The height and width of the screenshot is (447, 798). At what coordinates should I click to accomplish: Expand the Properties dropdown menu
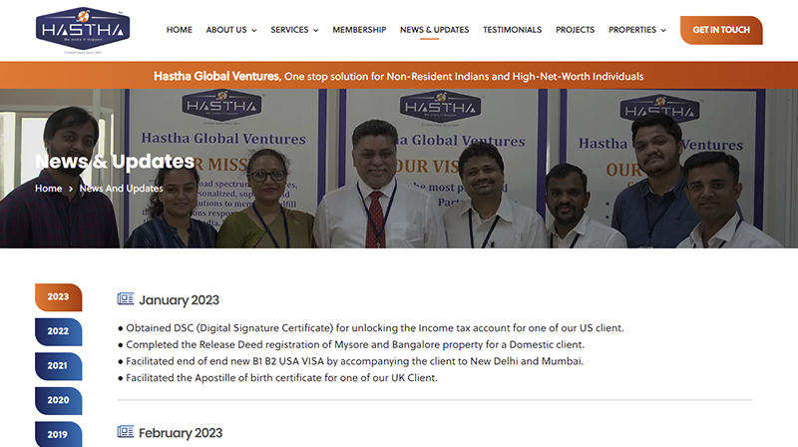coord(636,30)
